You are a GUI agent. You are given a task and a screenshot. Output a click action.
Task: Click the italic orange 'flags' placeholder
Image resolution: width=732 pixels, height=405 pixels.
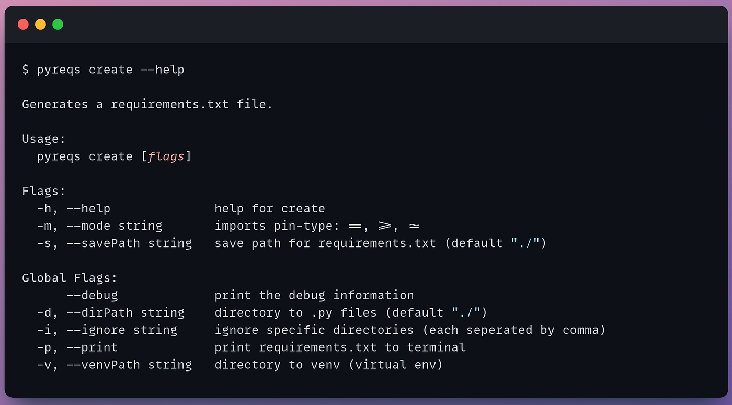166,156
